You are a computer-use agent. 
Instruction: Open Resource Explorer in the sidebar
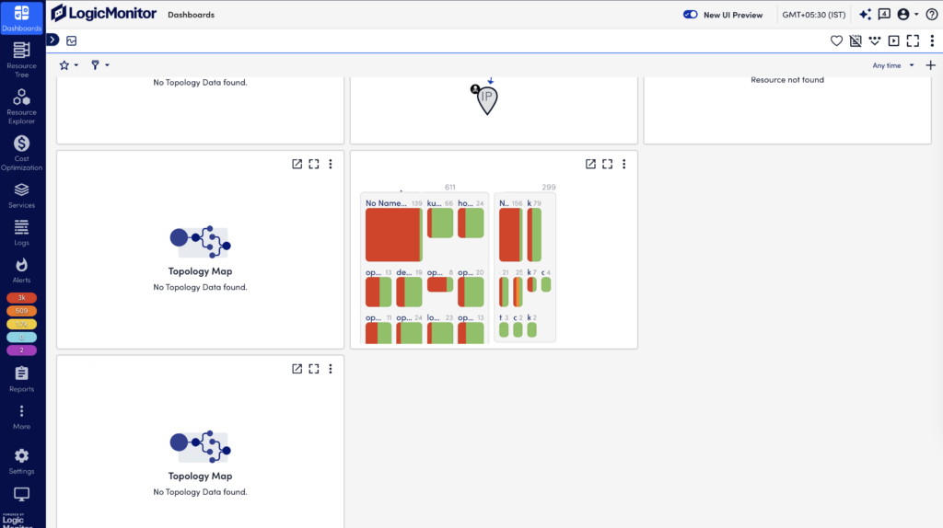pyautogui.click(x=22, y=107)
